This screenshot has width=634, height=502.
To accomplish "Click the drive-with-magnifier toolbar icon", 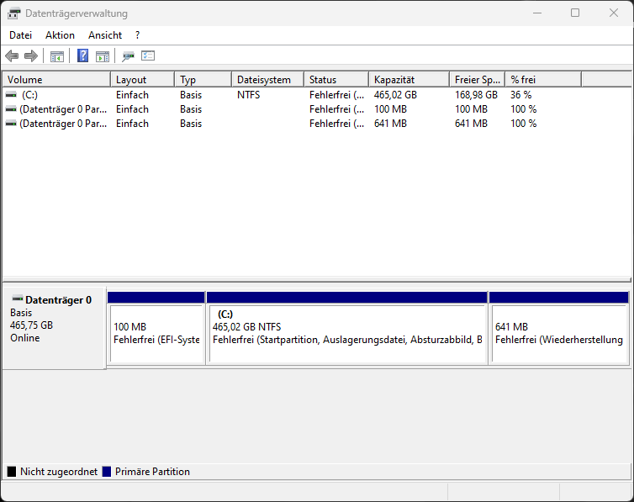I will click(128, 56).
